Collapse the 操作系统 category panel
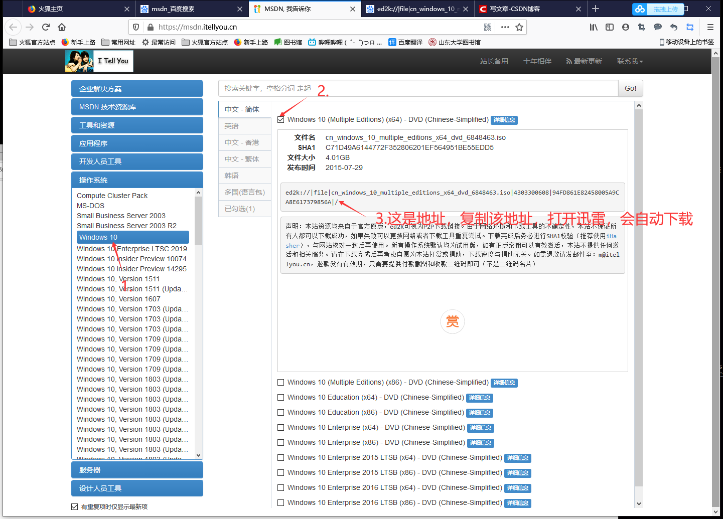This screenshot has height=519, width=723. pyautogui.click(x=137, y=180)
